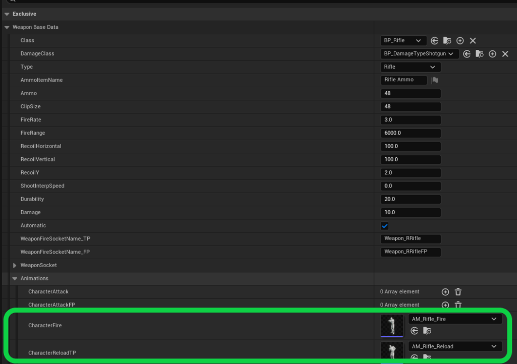Open the AM_Rifle_Reload asset dropdown
The image size is (517, 364).
pyautogui.click(x=455, y=346)
